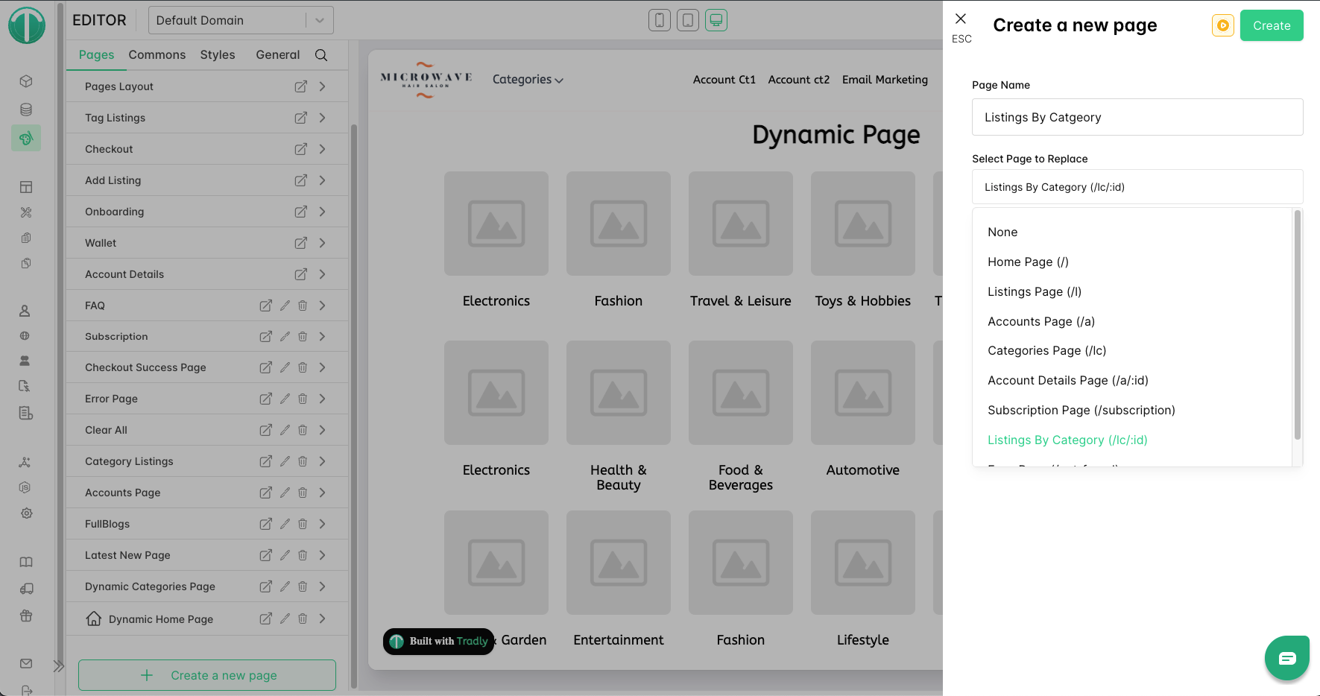Expand the Checkout page chevron
The height and width of the screenshot is (696, 1320).
tap(322, 149)
